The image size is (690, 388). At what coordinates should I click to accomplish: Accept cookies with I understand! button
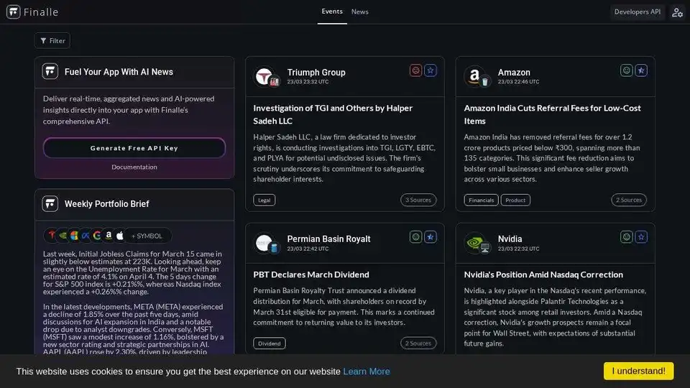coord(638,371)
